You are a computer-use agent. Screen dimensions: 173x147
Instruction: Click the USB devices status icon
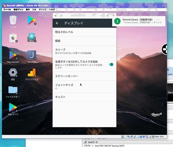coord(135,137)
